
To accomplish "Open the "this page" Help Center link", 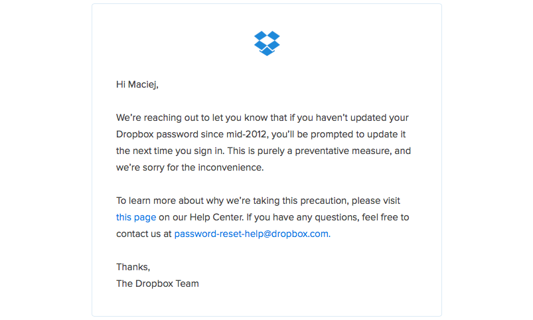I will tap(136, 217).
